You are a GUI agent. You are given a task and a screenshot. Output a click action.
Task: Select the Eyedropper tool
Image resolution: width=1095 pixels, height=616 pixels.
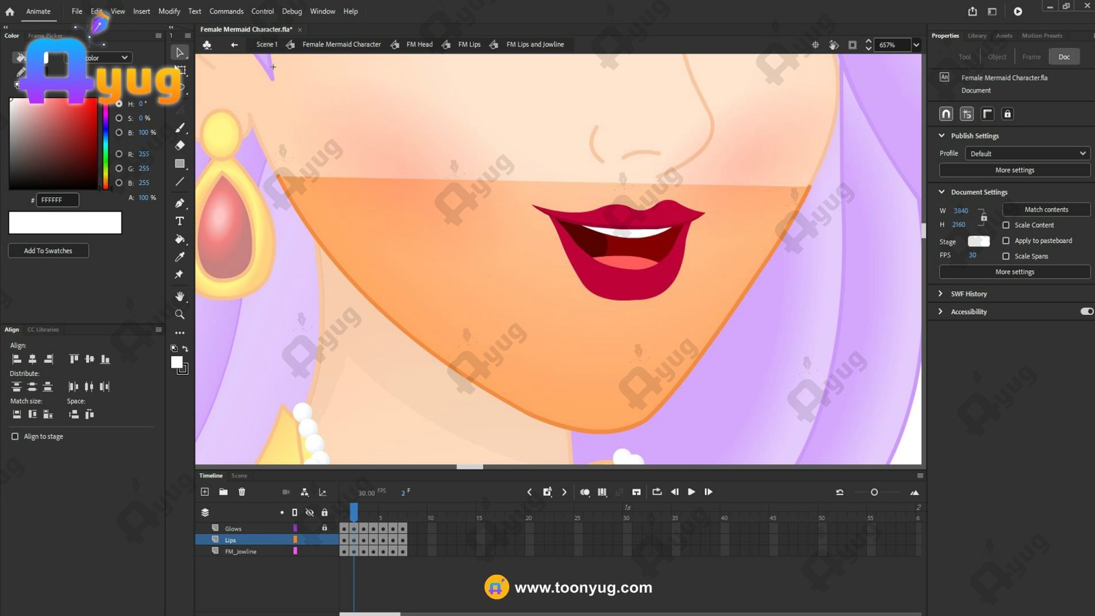click(x=179, y=257)
